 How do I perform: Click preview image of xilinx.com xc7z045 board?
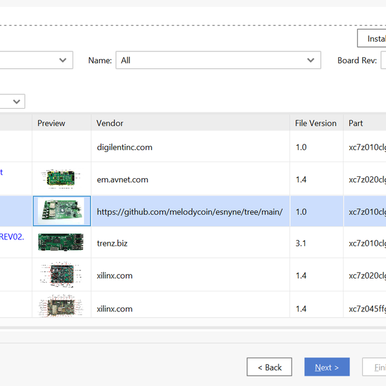[61, 306]
